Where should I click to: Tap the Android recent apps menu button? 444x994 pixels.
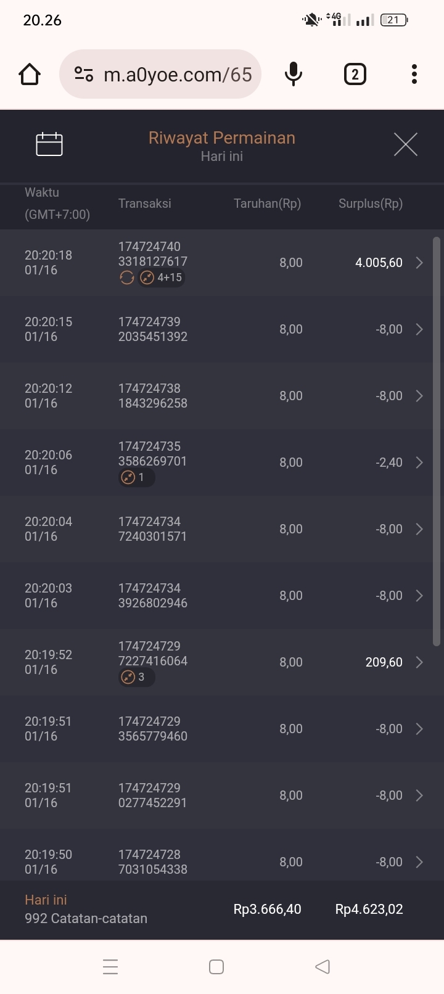click(110, 966)
